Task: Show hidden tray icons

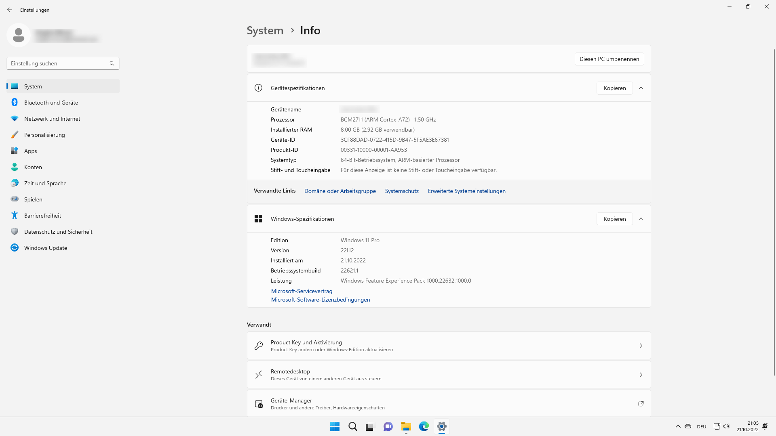Action: [x=678, y=426]
